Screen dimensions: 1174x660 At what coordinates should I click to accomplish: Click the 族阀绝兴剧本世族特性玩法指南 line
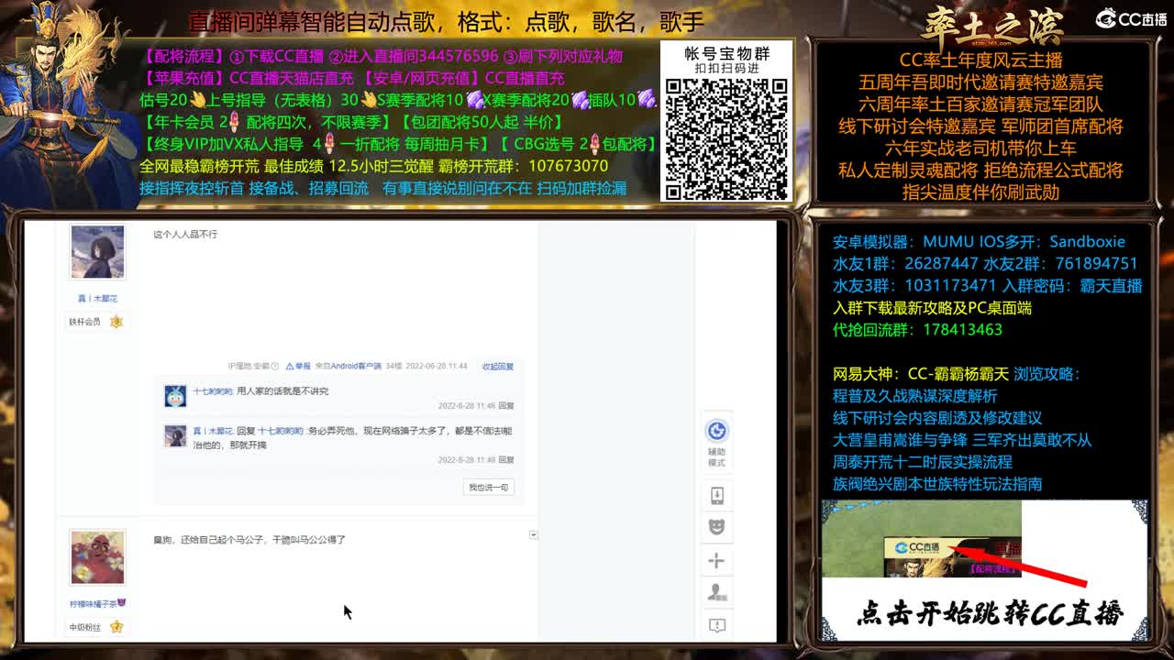tap(936, 484)
